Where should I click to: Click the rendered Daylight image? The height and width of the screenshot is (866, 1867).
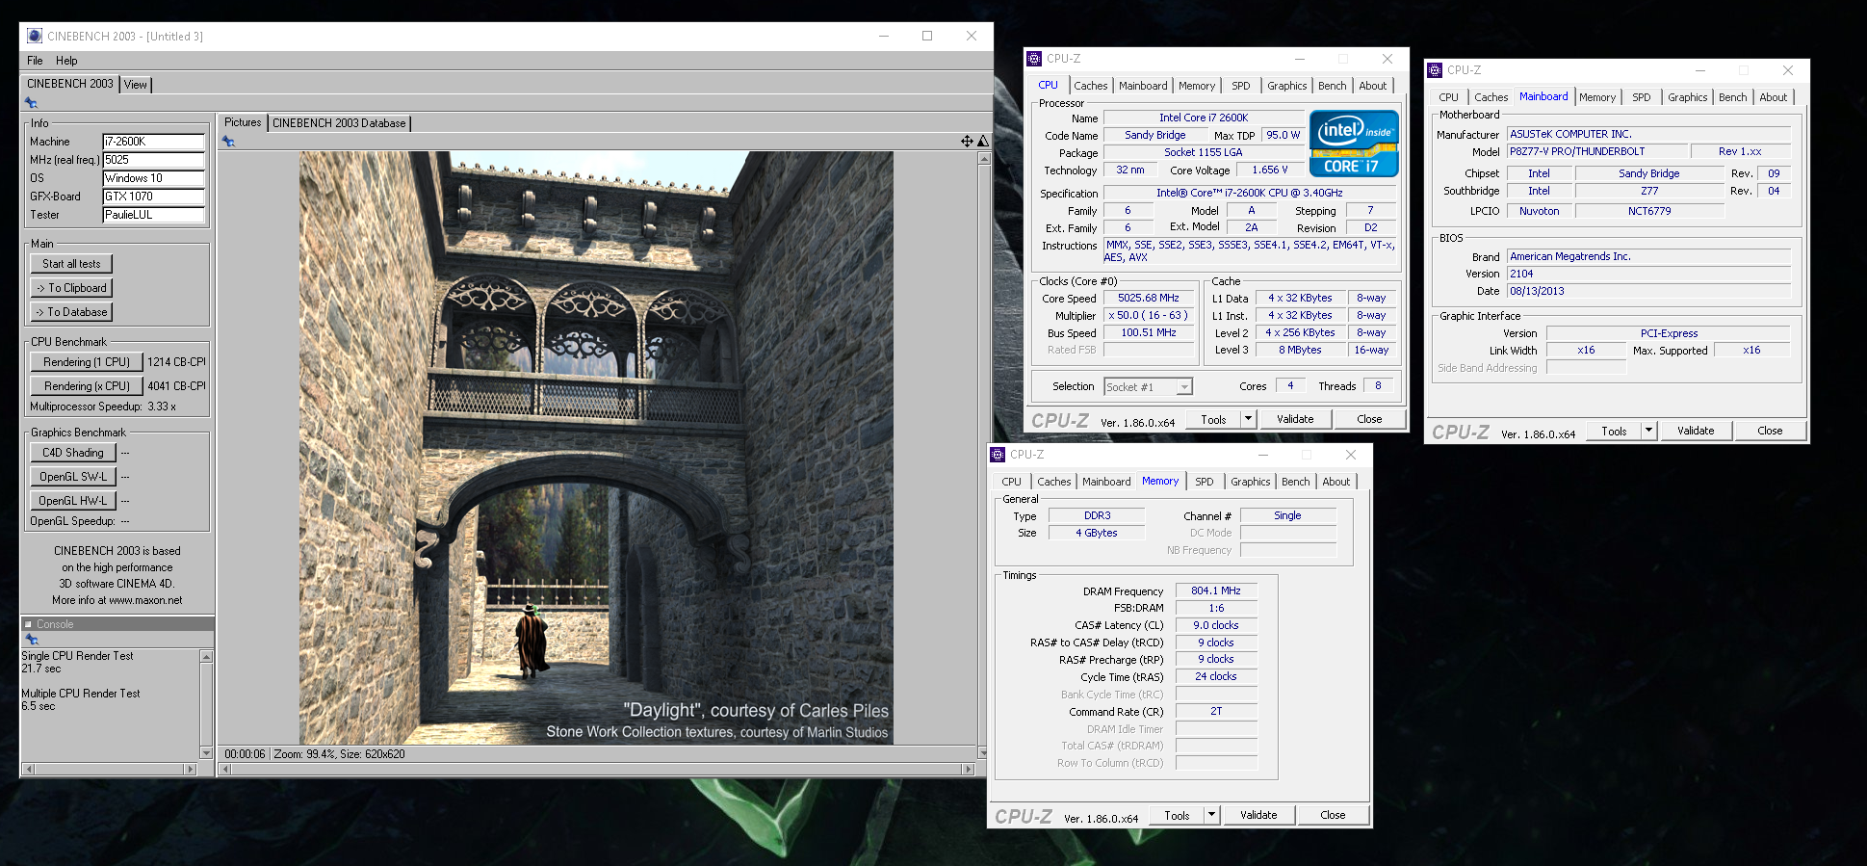596,448
